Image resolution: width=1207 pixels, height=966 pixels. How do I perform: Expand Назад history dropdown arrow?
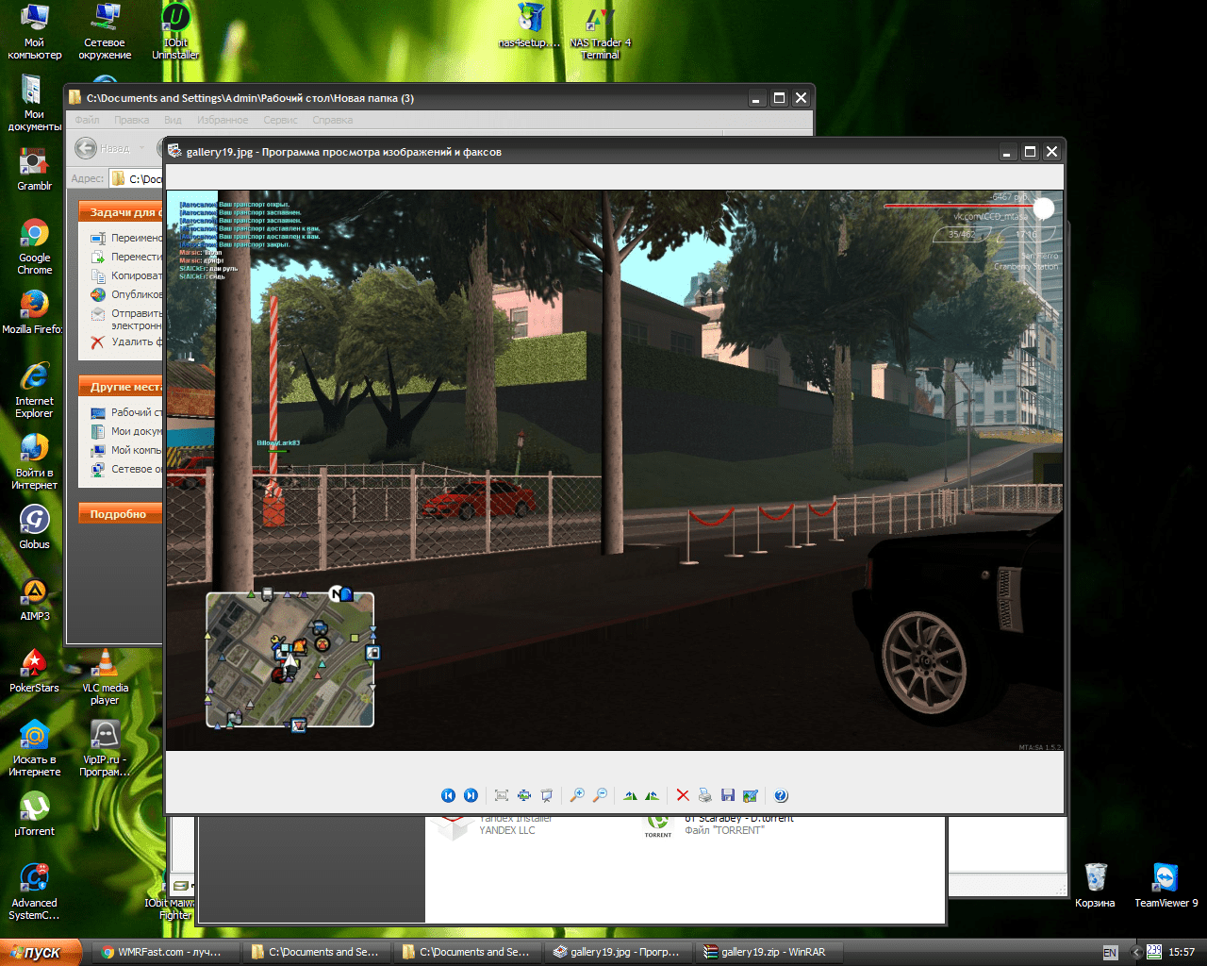(x=142, y=148)
